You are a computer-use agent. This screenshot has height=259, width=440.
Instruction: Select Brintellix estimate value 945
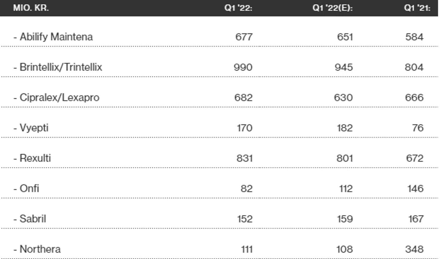[344, 67]
